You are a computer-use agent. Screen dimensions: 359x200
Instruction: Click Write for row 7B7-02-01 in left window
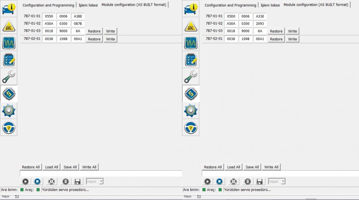(110, 39)
